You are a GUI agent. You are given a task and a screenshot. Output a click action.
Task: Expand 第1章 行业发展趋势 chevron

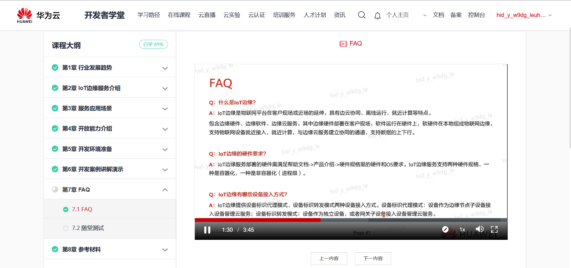(165, 68)
